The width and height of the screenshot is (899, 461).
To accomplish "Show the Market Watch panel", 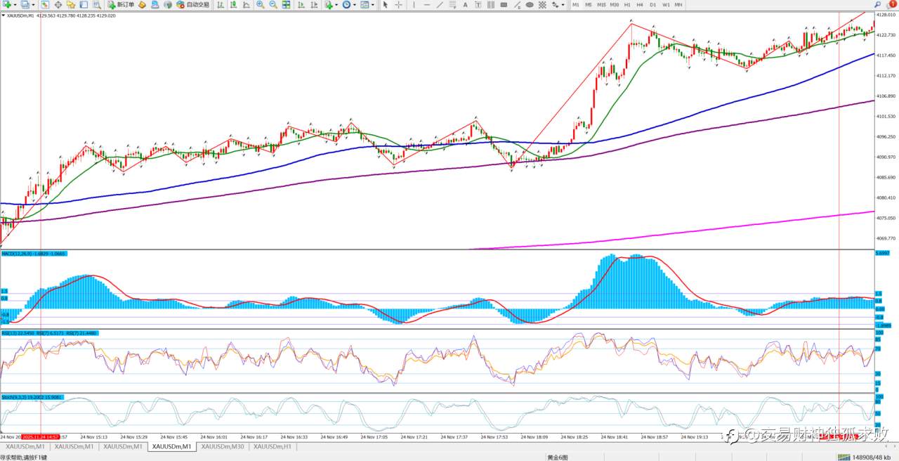I will pos(45,4).
